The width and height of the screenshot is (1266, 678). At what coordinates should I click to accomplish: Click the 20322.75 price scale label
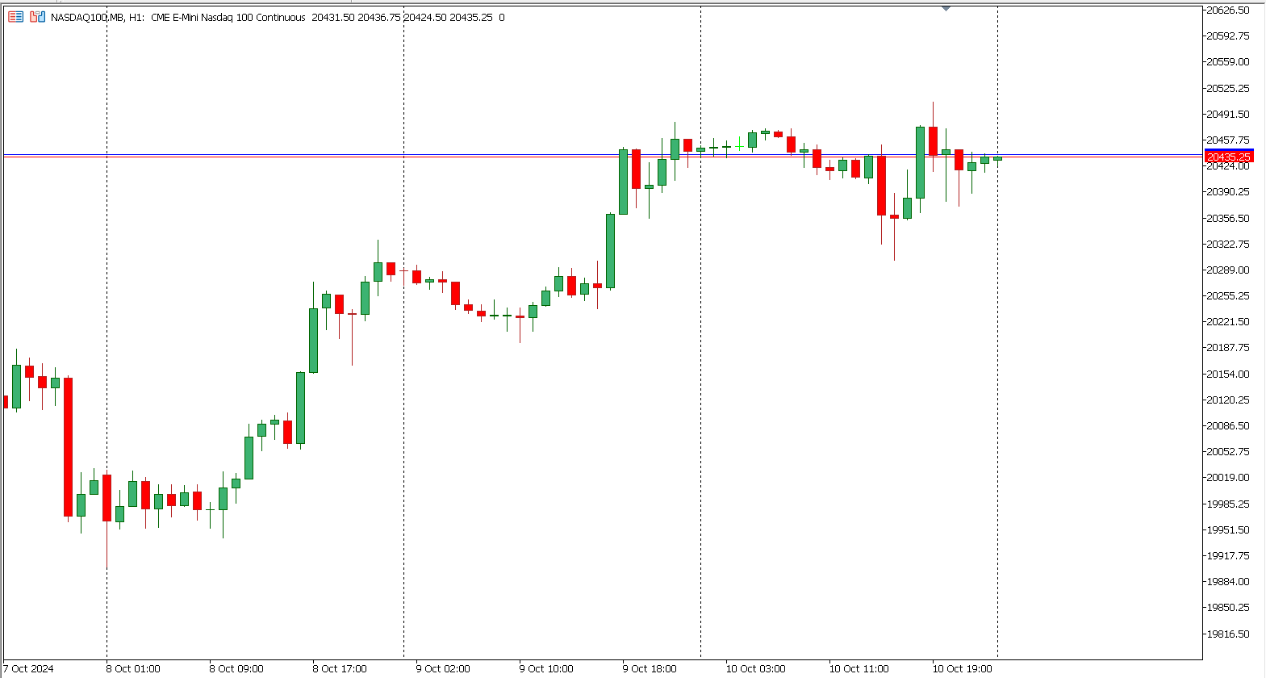click(1227, 244)
